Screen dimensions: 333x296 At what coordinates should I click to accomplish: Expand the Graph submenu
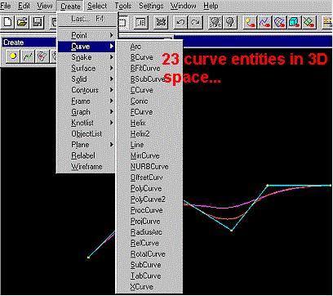(x=87, y=112)
